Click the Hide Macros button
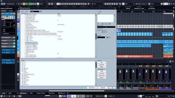Screen dimensions: 175x98 [92, 88]
